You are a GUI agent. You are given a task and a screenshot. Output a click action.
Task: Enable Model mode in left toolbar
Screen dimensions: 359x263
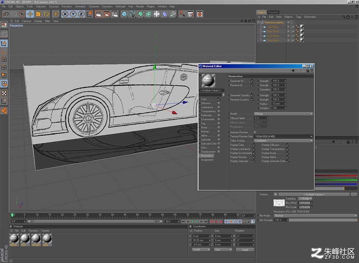4,43
